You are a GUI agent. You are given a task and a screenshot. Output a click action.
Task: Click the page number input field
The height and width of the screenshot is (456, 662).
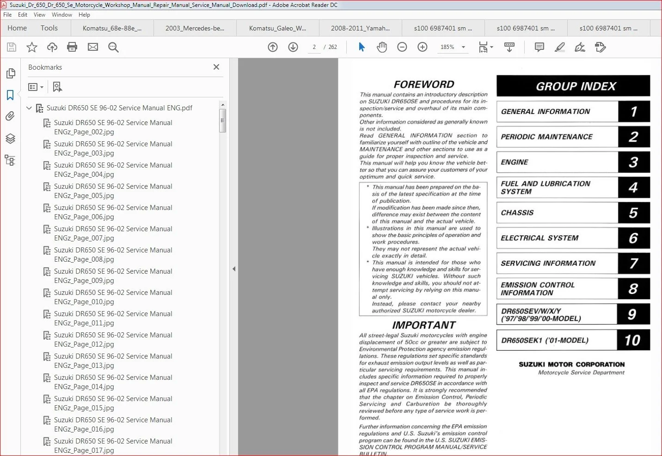pos(314,47)
